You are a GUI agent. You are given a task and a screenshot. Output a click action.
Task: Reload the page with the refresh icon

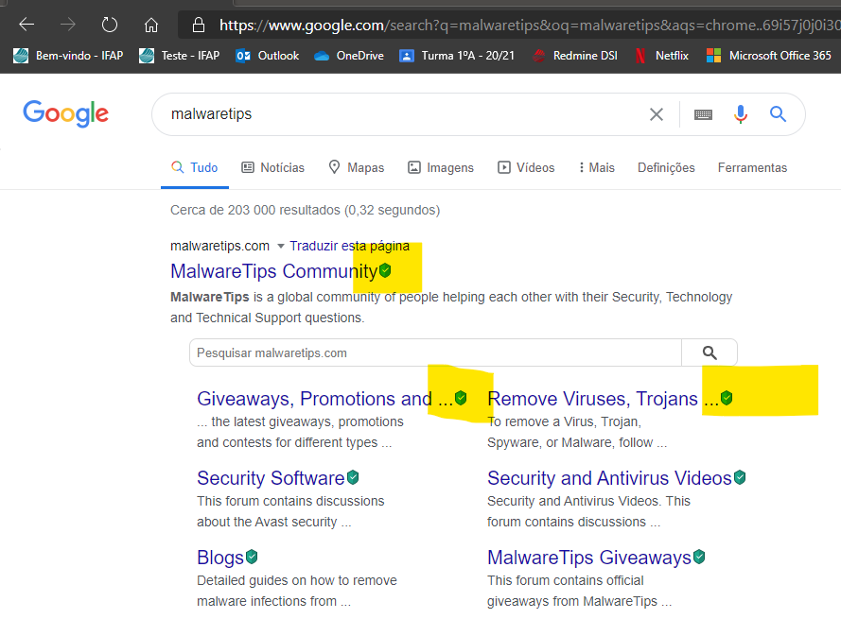[110, 25]
